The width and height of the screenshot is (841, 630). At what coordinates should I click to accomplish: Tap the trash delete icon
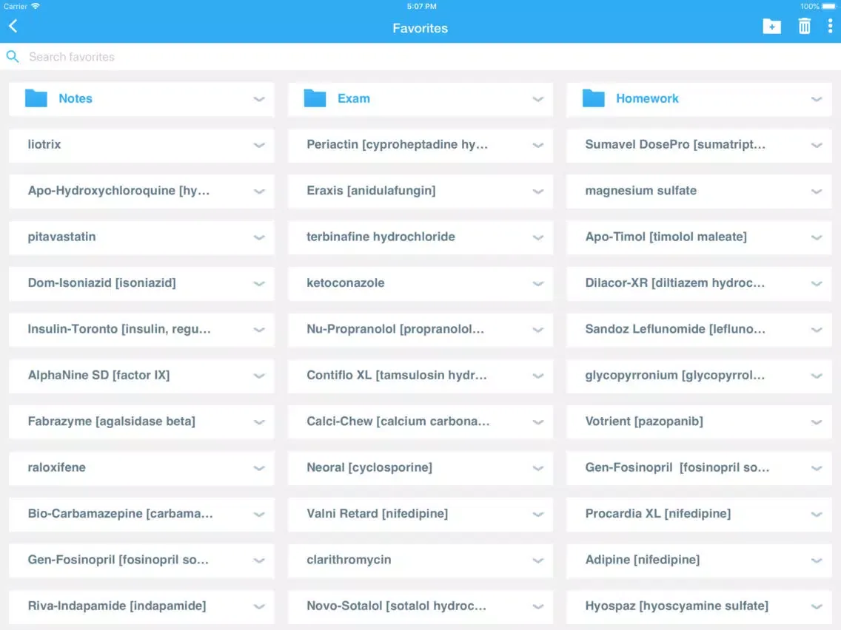804,27
